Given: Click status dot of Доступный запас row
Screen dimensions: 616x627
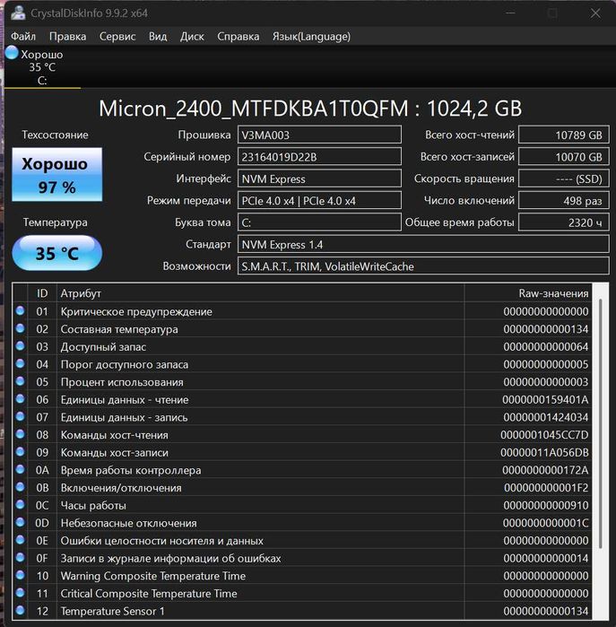Looking at the screenshot, I should 20,346.
